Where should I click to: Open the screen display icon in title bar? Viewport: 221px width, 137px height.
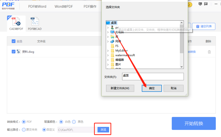click(200, 4)
